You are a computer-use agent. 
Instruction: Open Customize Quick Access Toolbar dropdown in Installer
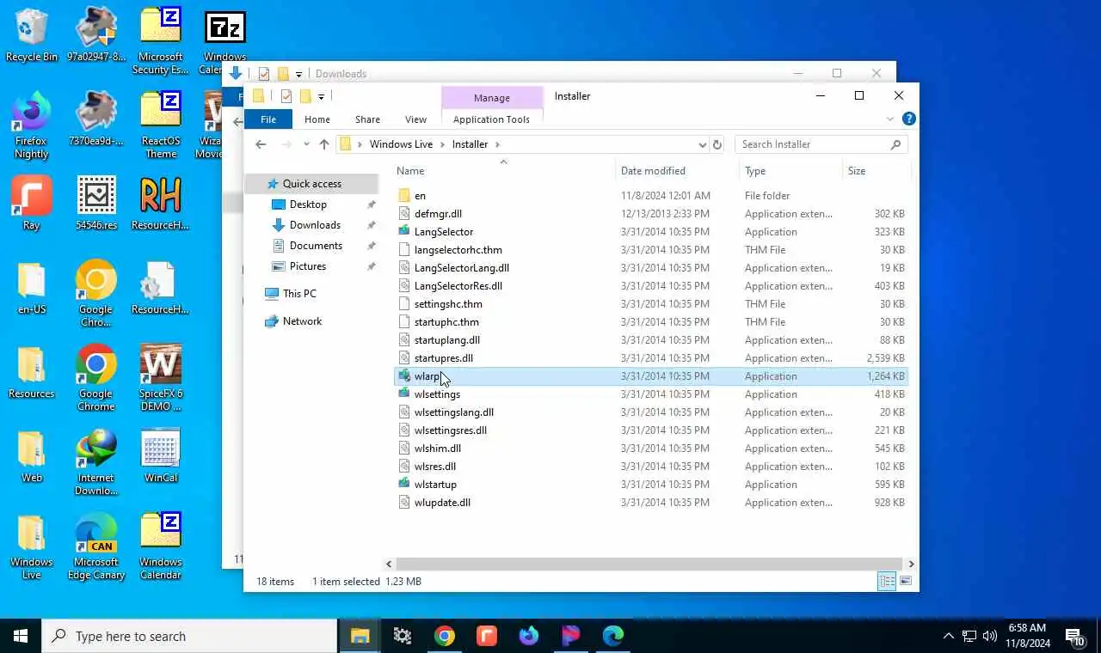[x=321, y=96]
